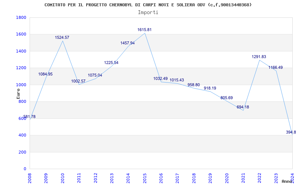
Task: Click the 2010 x-axis year label
Action: point(63,178)
